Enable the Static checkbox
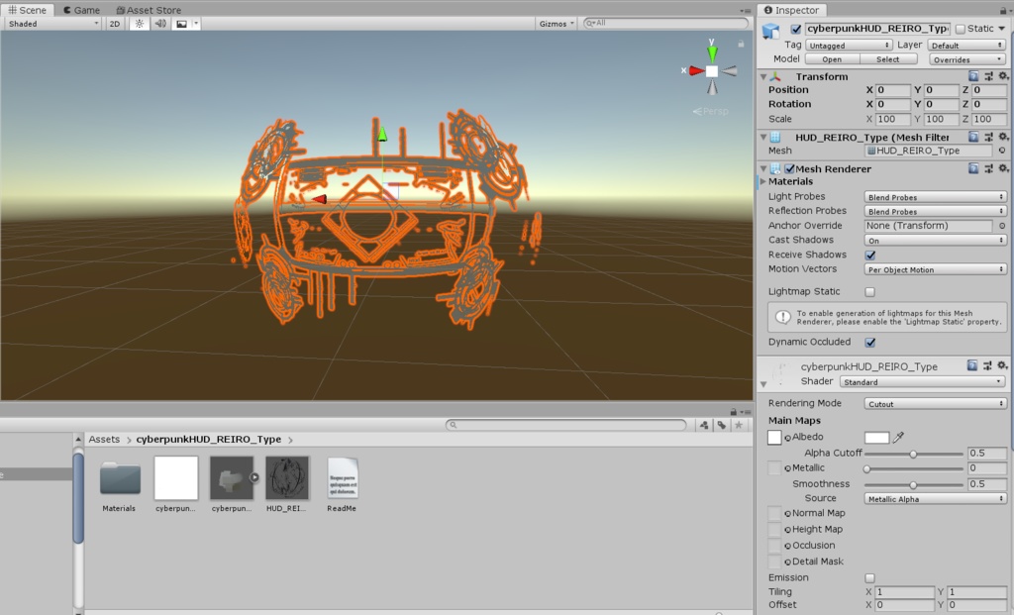Viewport: 1014px width, 615px height. coord(961,29)
